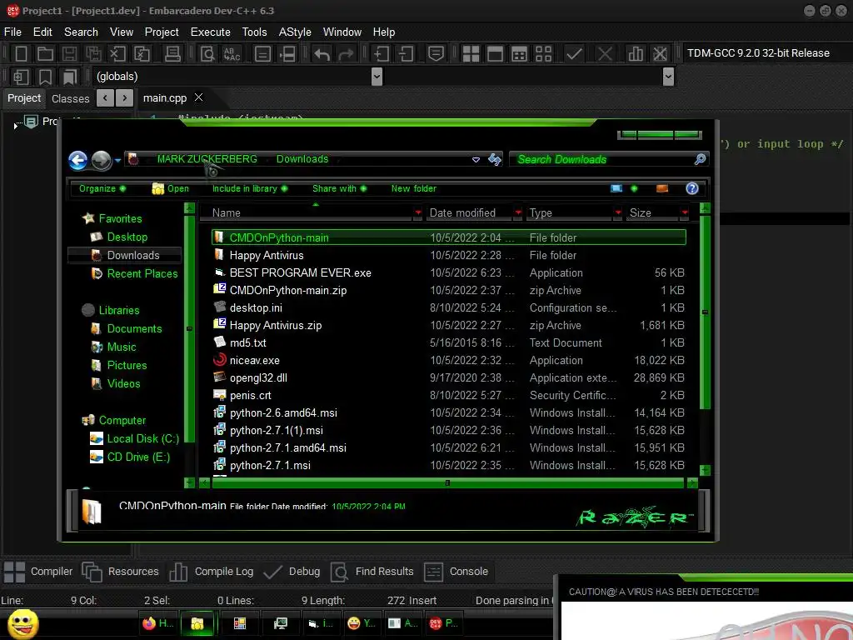Click the change view icon in Explorer toolbar
Image resolution: width=853 pixels, height=640 pixels.
coord(616,188)
